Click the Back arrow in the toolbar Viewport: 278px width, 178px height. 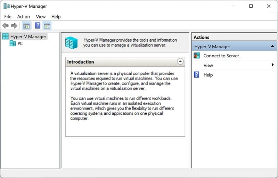(x=5, y=26)
